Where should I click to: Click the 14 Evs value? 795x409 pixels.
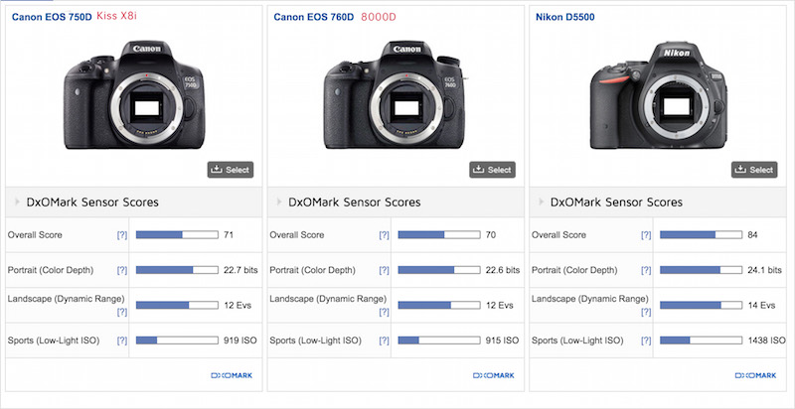pos(761,305)
